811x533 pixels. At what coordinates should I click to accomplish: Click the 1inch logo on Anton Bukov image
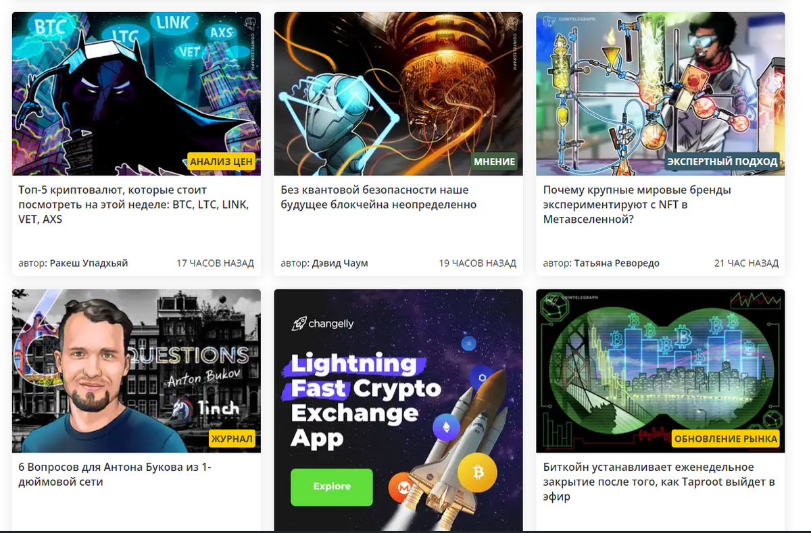pyautogui.click(x=206, y=409)
